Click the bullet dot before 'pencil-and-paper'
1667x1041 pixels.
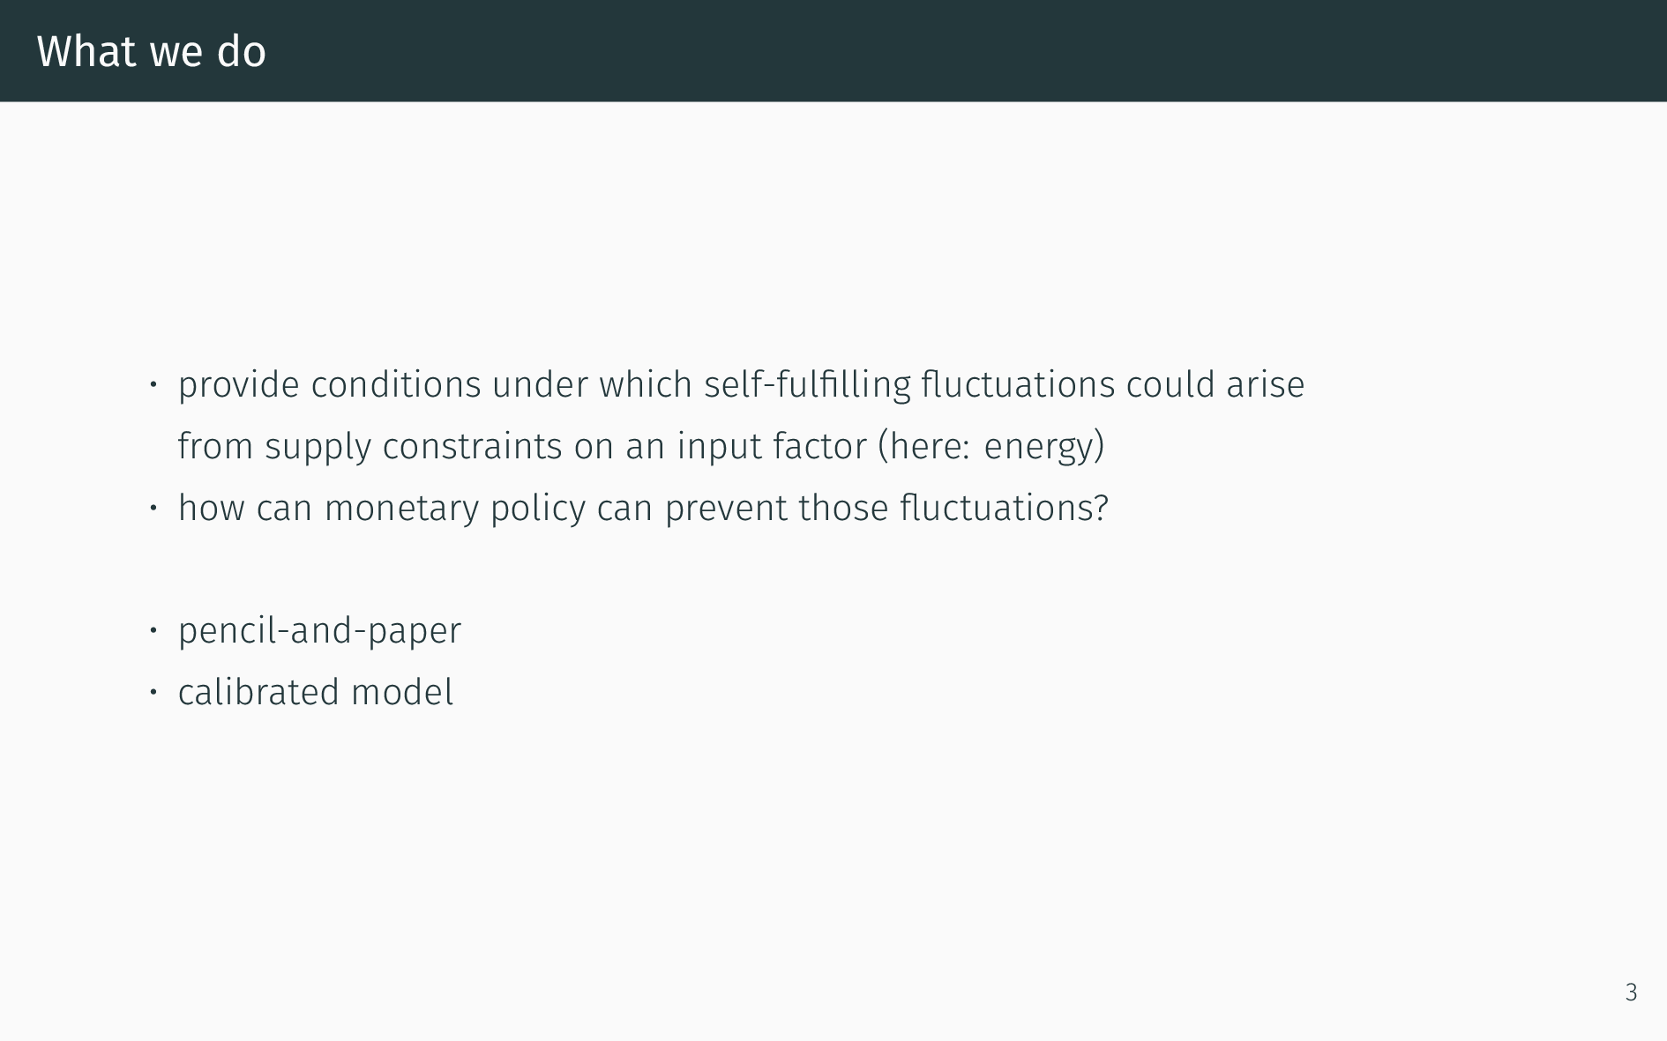[x=153, y=630]
